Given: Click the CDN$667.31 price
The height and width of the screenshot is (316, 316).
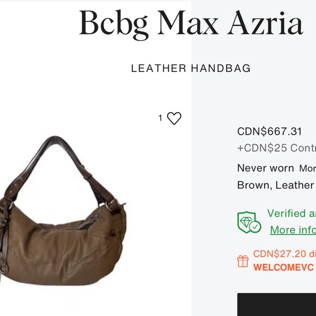Looking at the screenshot, I should 270,132.
